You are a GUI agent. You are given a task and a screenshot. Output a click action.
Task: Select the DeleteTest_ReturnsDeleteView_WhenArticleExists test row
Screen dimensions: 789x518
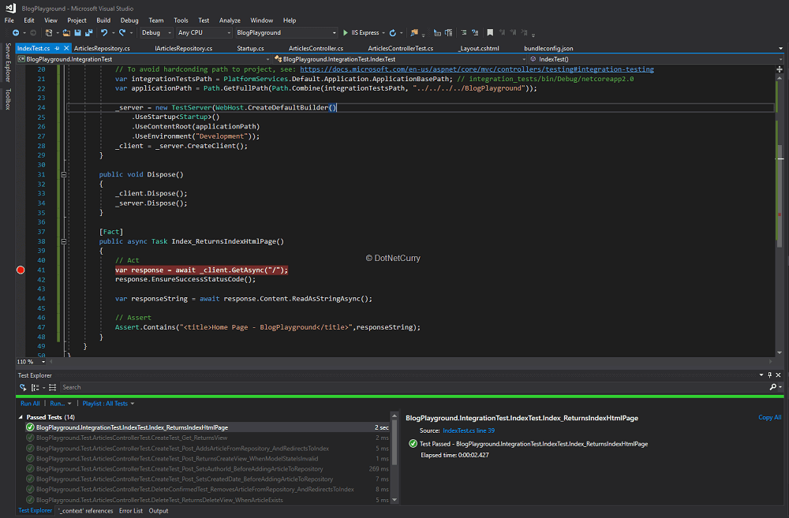(x=208, y=500)
